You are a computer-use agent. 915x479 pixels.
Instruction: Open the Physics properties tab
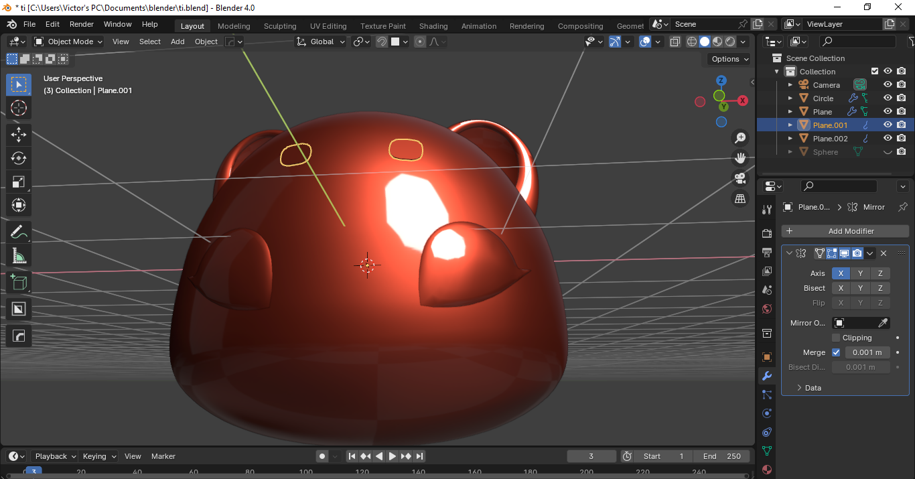[x=767, y=413]
